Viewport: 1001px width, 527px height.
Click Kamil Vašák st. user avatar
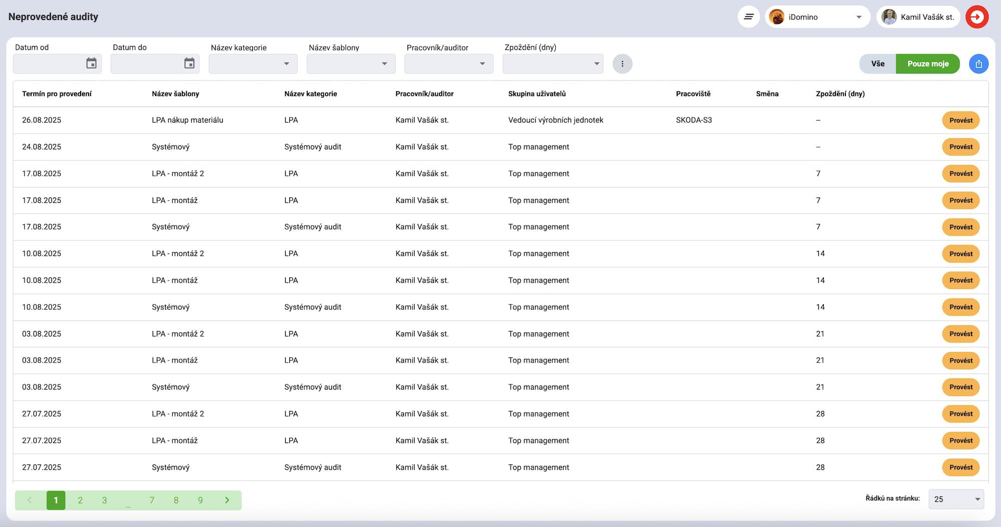889,17
